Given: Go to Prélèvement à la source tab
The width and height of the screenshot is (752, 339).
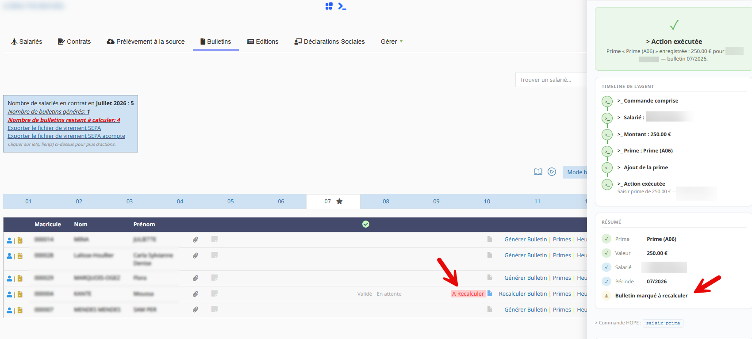Looking at the screenshot, I should pyautogui.click(x=146, y=42).
